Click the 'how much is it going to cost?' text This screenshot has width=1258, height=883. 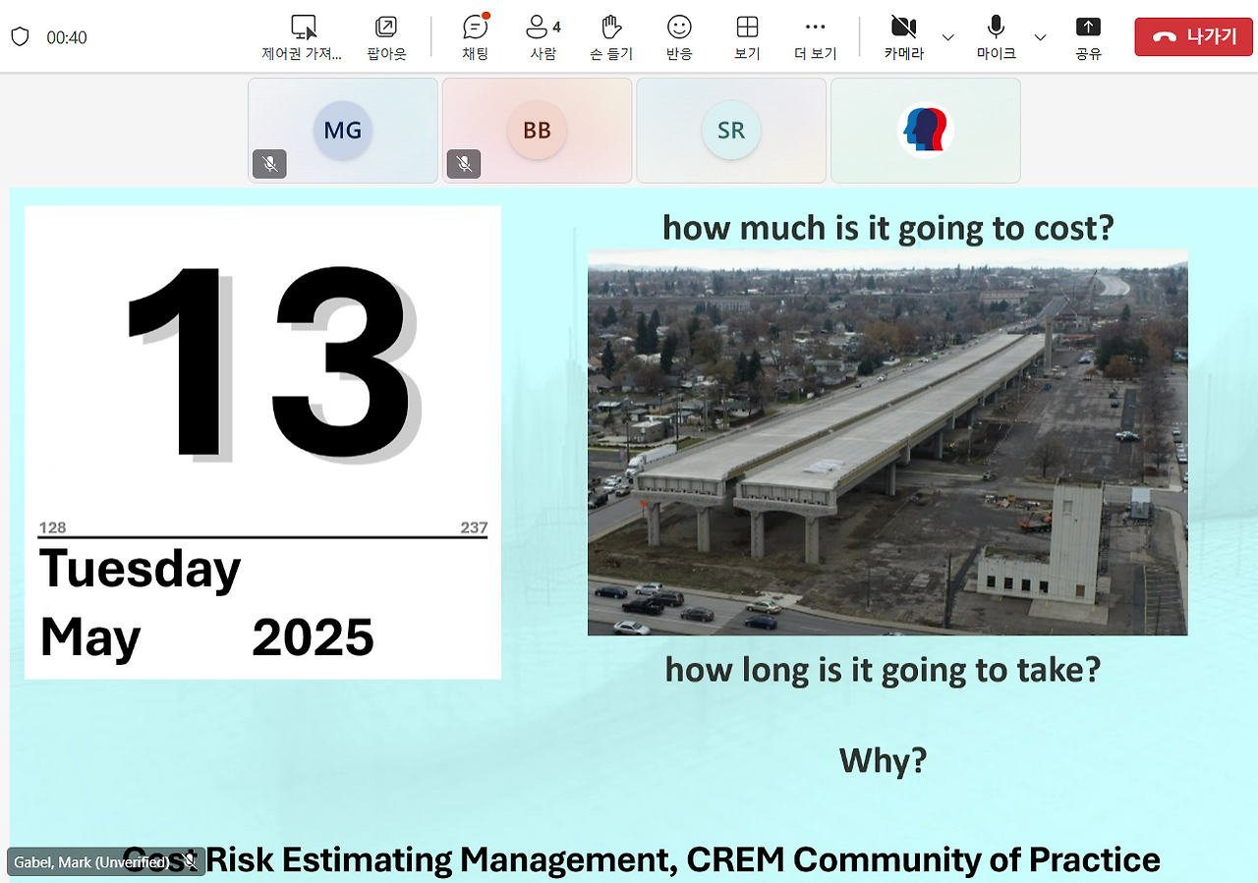point(888,228)
